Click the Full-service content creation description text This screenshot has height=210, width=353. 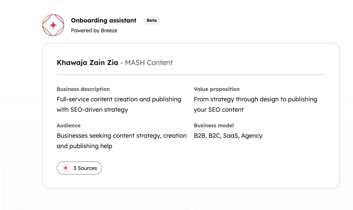(x=119, y=99)
